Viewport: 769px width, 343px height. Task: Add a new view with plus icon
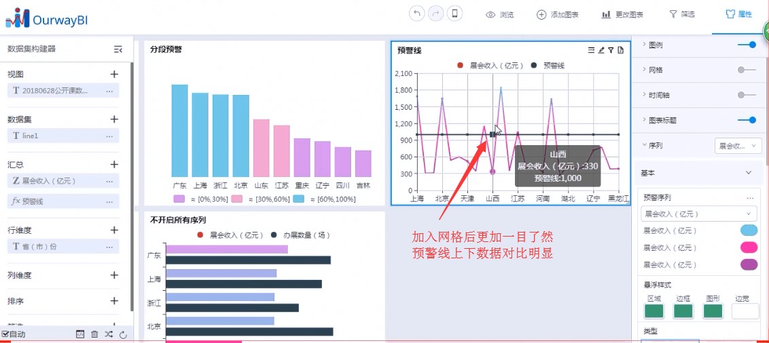[x=114, y=75]
